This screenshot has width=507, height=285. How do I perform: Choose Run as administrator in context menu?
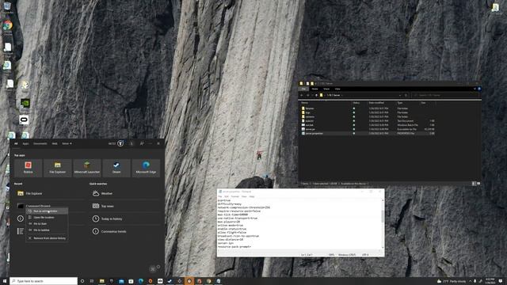click(x=47, y=211)
